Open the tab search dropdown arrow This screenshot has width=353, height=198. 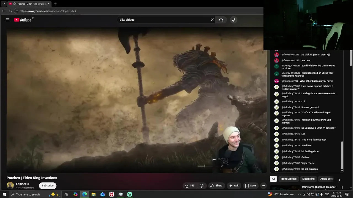tap(4, 4)
